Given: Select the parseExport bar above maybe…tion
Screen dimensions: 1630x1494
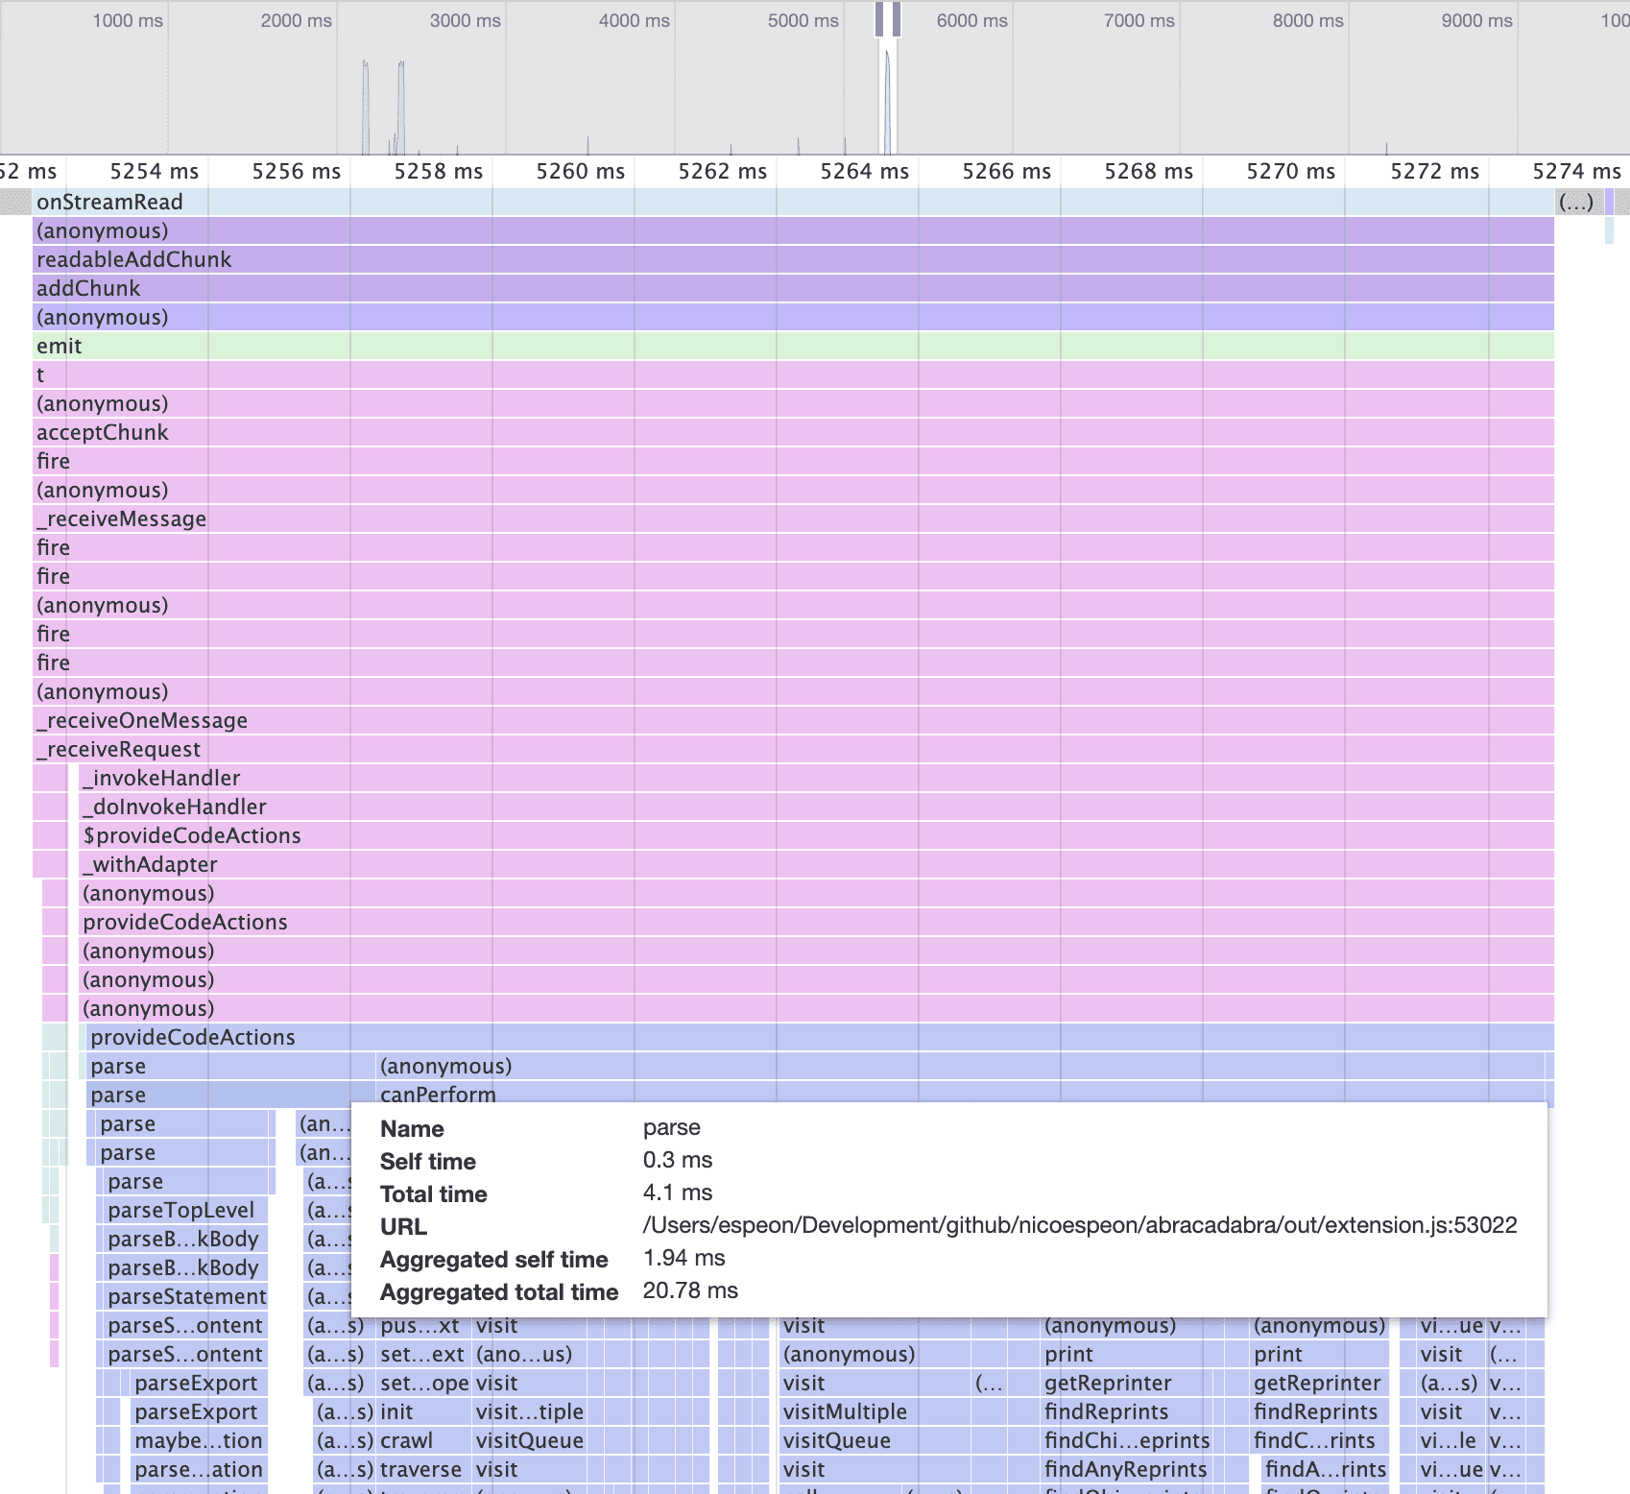Looking at the screenshot, I should tap(199, 1411).
